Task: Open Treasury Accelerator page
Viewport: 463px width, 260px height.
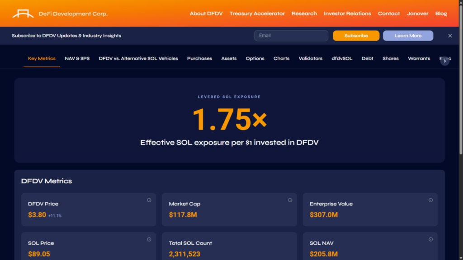Action: point(257,14)
